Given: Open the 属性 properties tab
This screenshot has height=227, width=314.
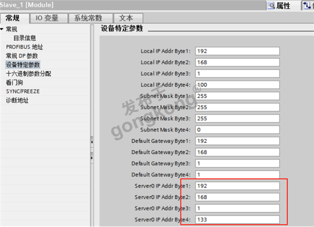Looking at the screenshot, I should click(279, 6).
